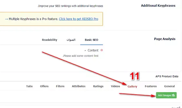The image size is (182, 108).
Task: Switch to the Videos tab
Action: [115, 86]
